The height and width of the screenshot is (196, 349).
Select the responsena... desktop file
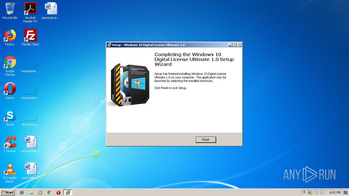(30, 93)
